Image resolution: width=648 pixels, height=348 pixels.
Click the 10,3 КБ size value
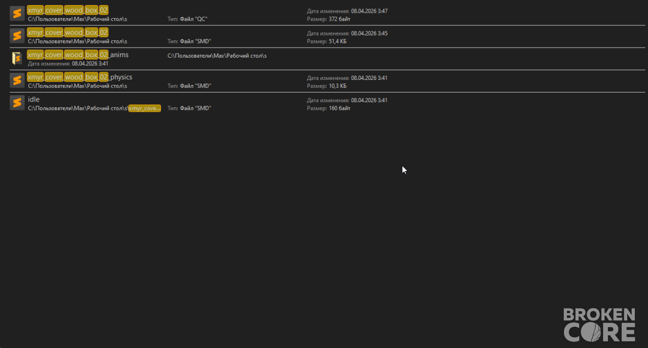(338, 86)
